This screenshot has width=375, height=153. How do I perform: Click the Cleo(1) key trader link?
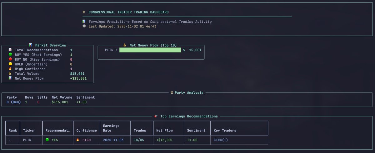click(x=221, y=140)
